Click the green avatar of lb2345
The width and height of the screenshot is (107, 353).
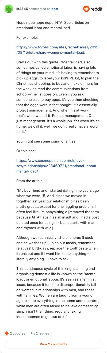(9, 9)
